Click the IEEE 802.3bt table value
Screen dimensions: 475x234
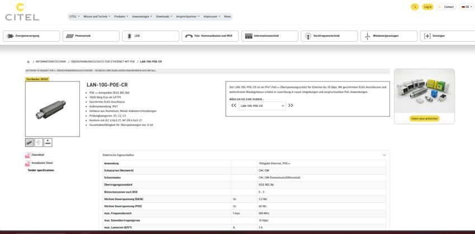(x=266, y=185)
